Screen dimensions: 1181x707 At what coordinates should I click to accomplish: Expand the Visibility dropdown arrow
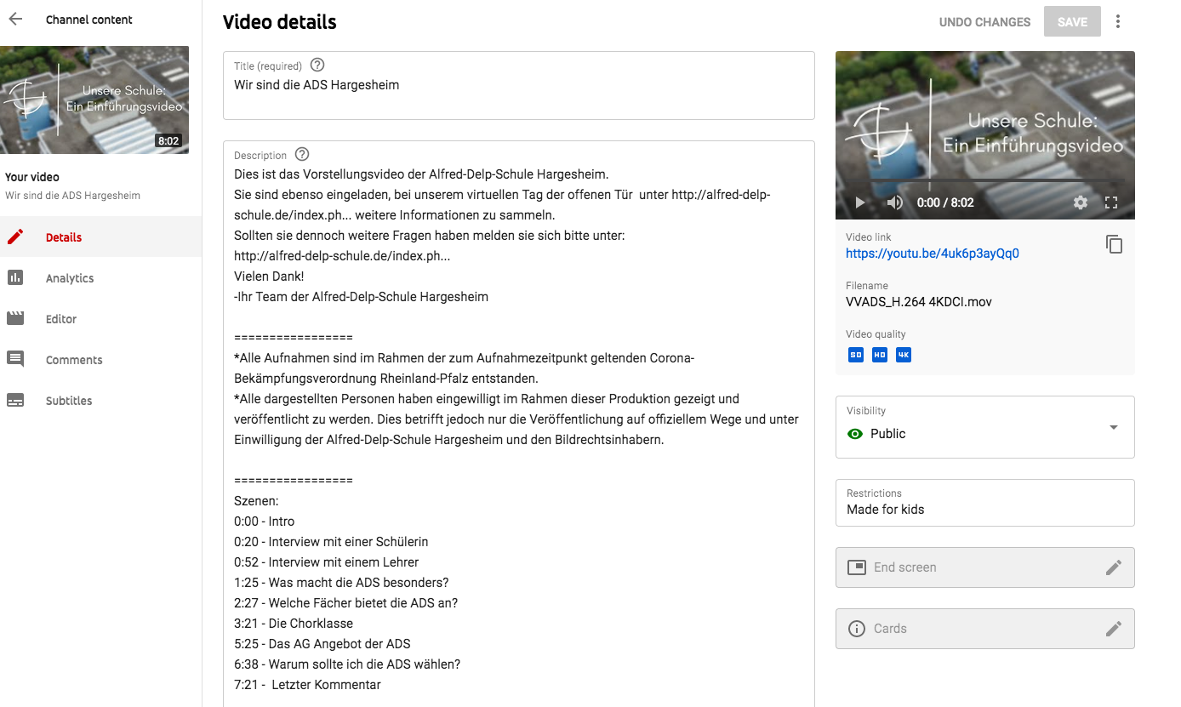(x=1114, y=427)
